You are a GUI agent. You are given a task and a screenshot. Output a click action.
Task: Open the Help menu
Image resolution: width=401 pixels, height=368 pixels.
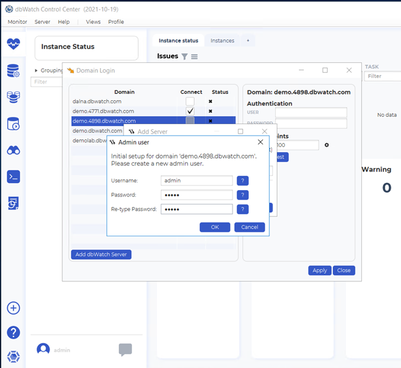(x=64, y=22)
